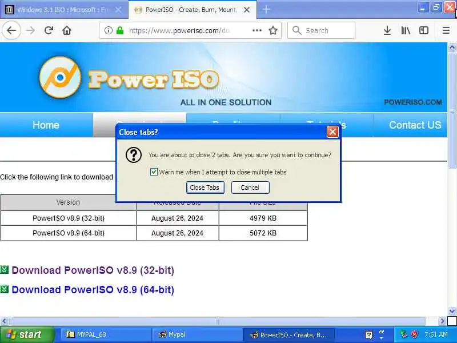Go back with the browser back arrow
The width and height of the screenshot is (457, 343).
pyautogui.click(x=11, y=30)
